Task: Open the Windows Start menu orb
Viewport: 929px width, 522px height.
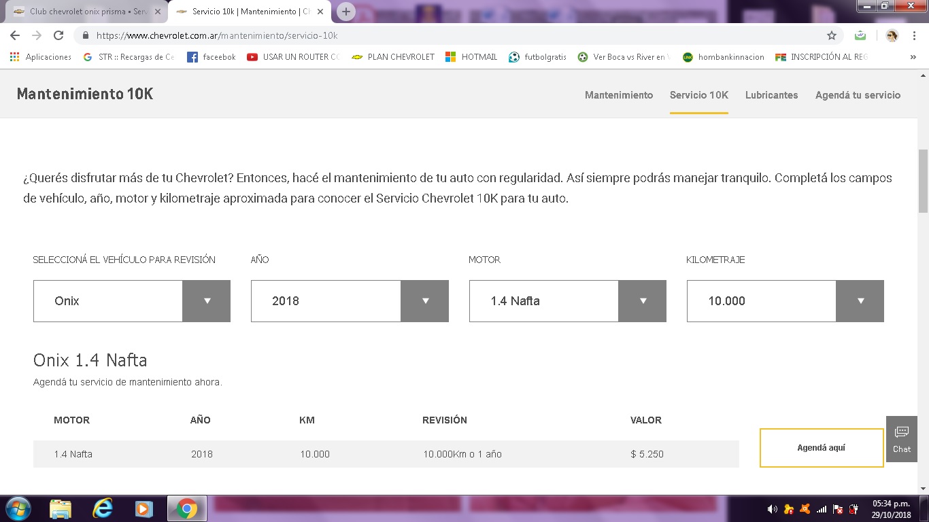Action: coord(18,508)
